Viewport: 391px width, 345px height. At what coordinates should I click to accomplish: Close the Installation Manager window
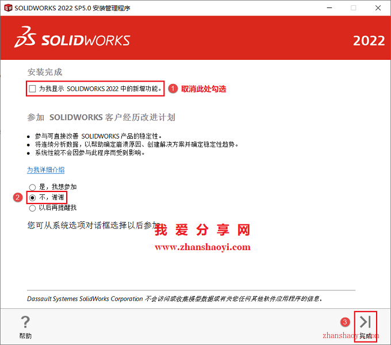pos(378,8)
